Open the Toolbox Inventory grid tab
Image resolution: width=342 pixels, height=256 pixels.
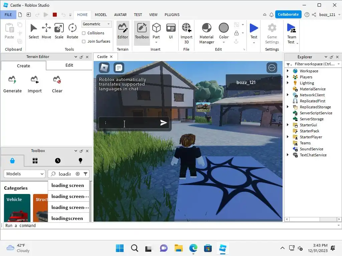[x=35, y=161]
